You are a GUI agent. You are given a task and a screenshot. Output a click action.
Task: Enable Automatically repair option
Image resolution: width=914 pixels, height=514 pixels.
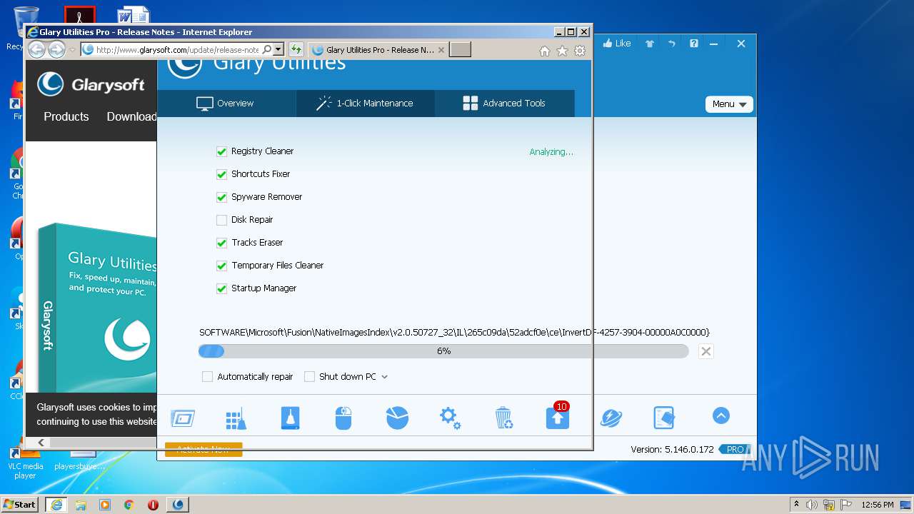click(x=207, y=376)
